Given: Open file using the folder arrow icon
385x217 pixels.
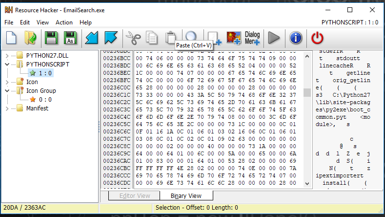Looking at the screenshot, I should pyautogui.click(x=30, y=38).
